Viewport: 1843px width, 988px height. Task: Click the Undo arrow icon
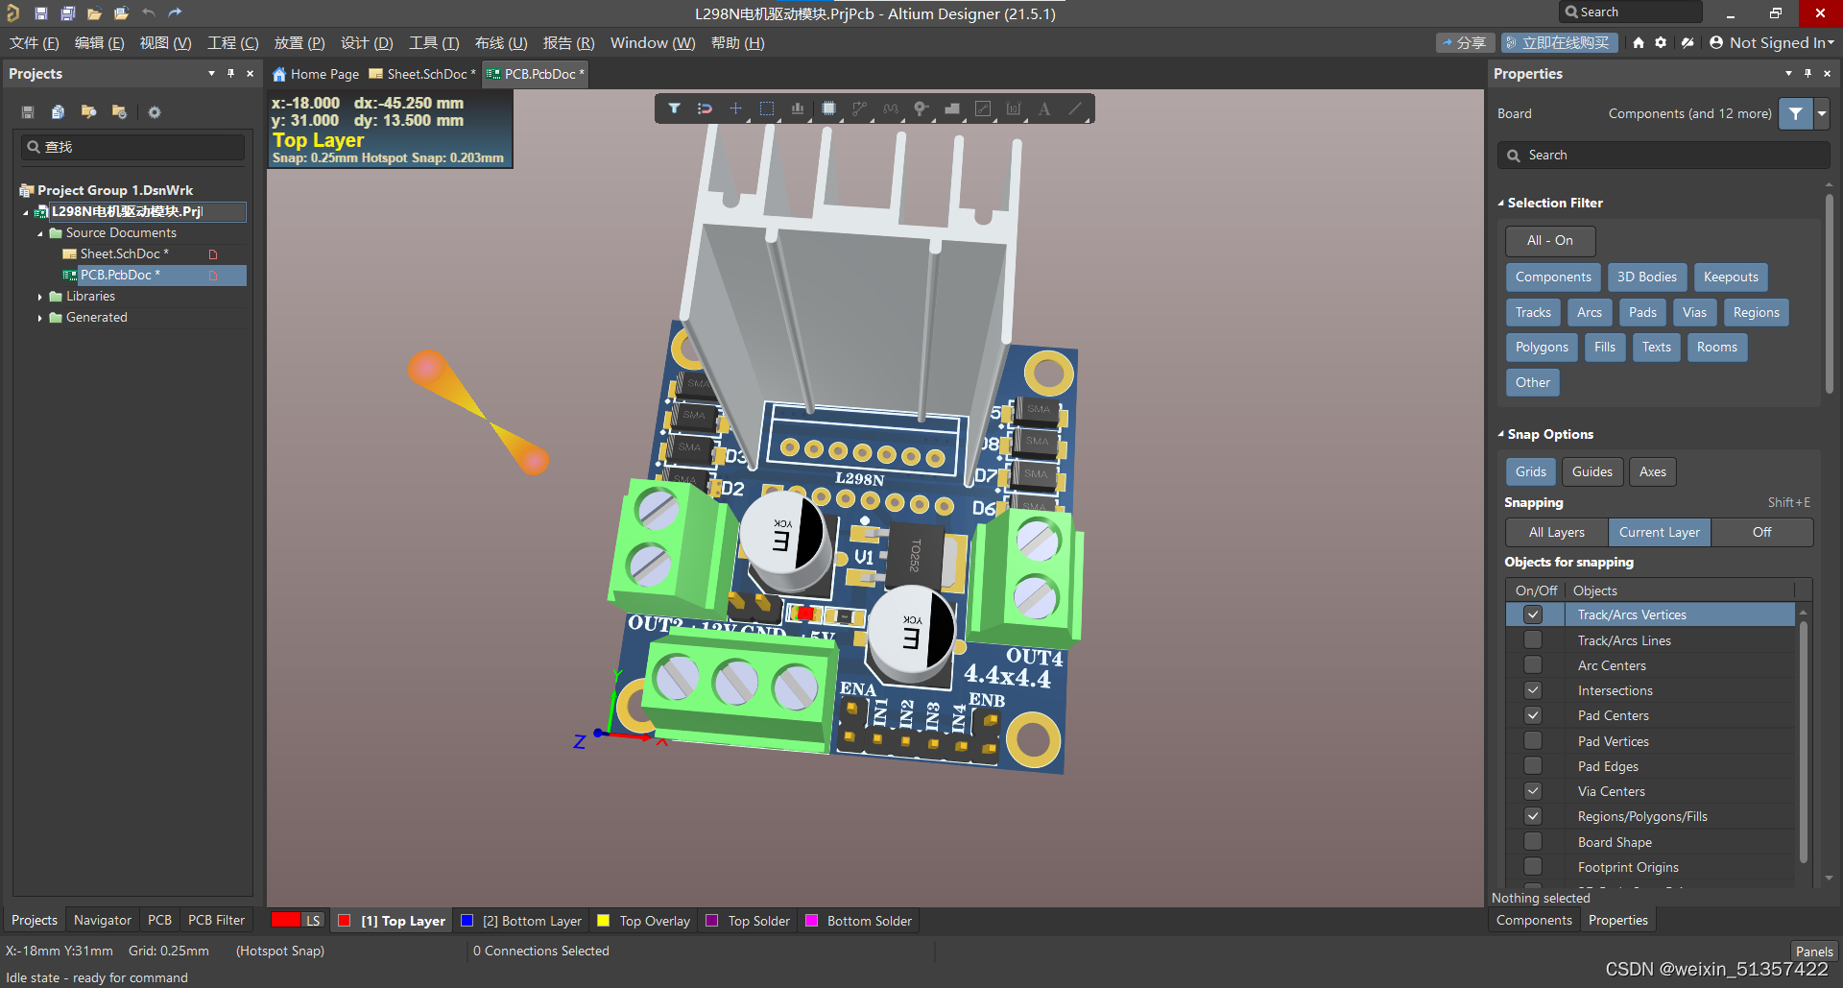tap(149, 13)
